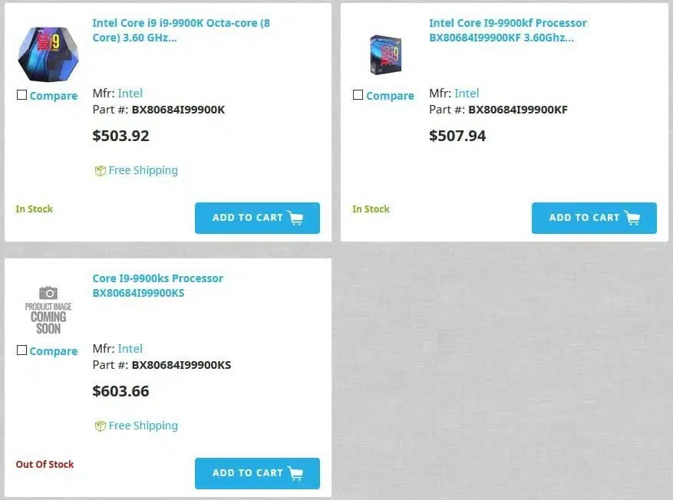
Task: Click the cart icon on i9-9900KF's button
Action: pyautogui.click(x=632, y=218)
